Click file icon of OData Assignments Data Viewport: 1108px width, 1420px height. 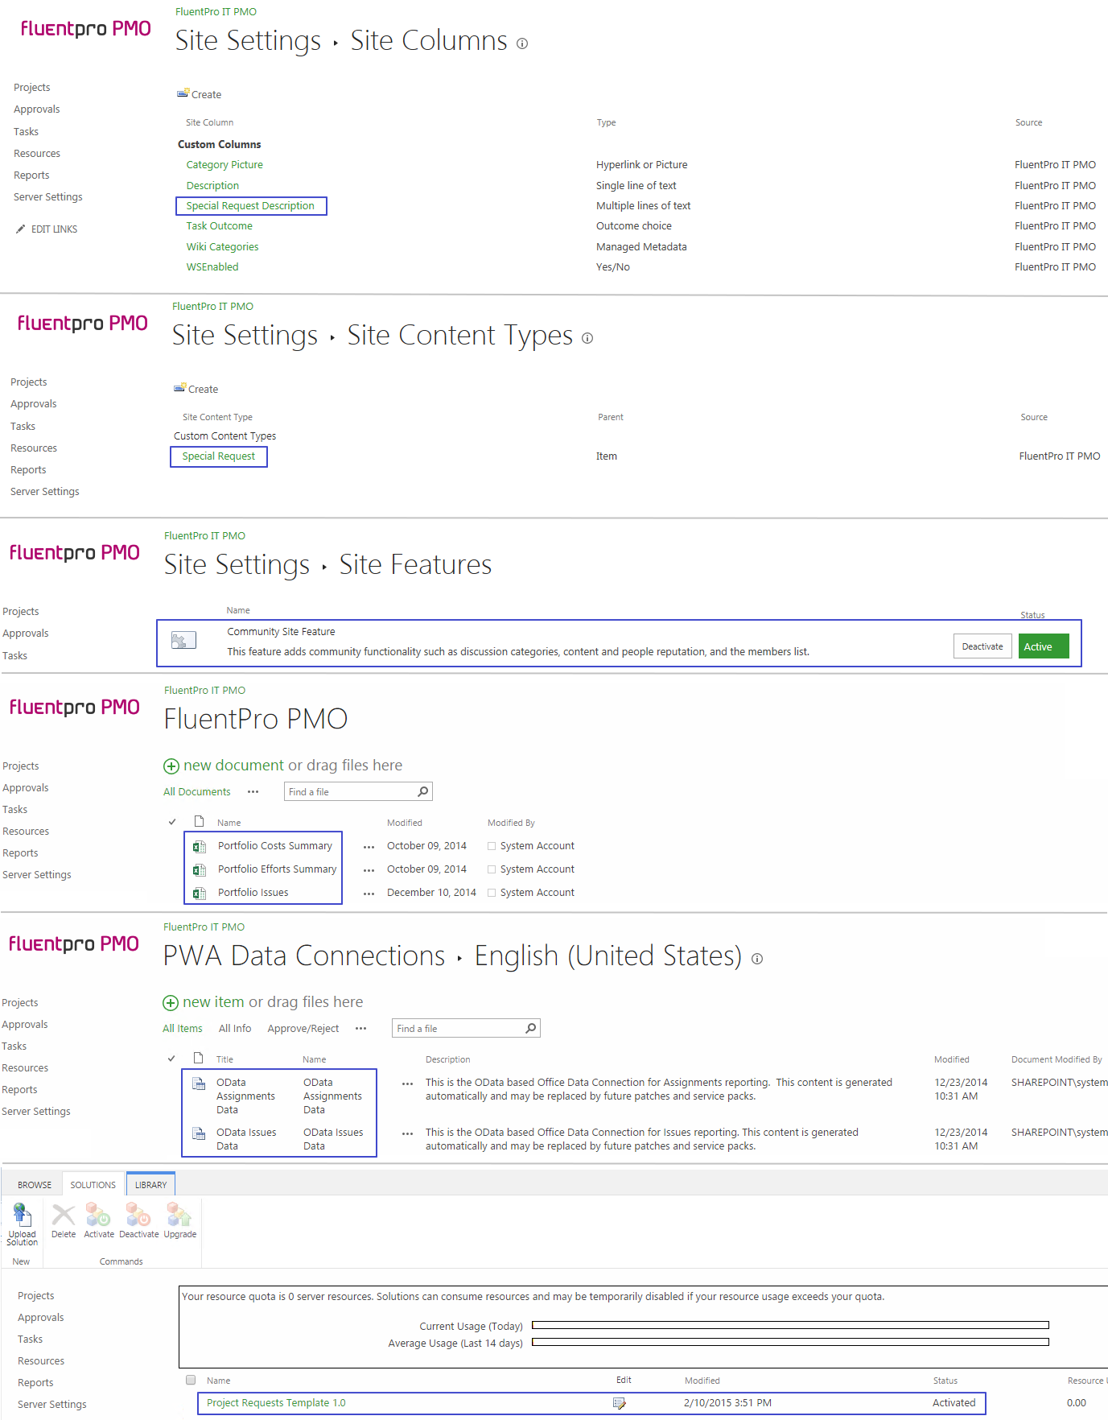199,1084
